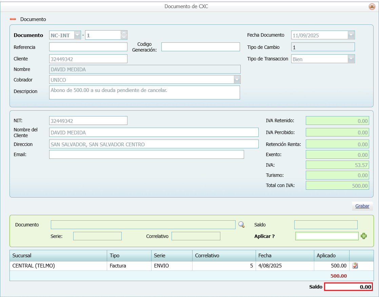The height and width of the screenshot is (297, 379).
Task: Click the magnifier search icon beside Documento
Action: coord(241,224)
